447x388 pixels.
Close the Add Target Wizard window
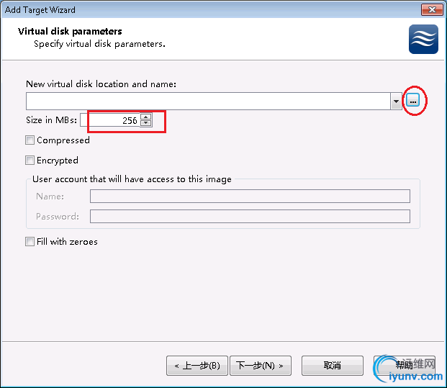coord(432,9)
